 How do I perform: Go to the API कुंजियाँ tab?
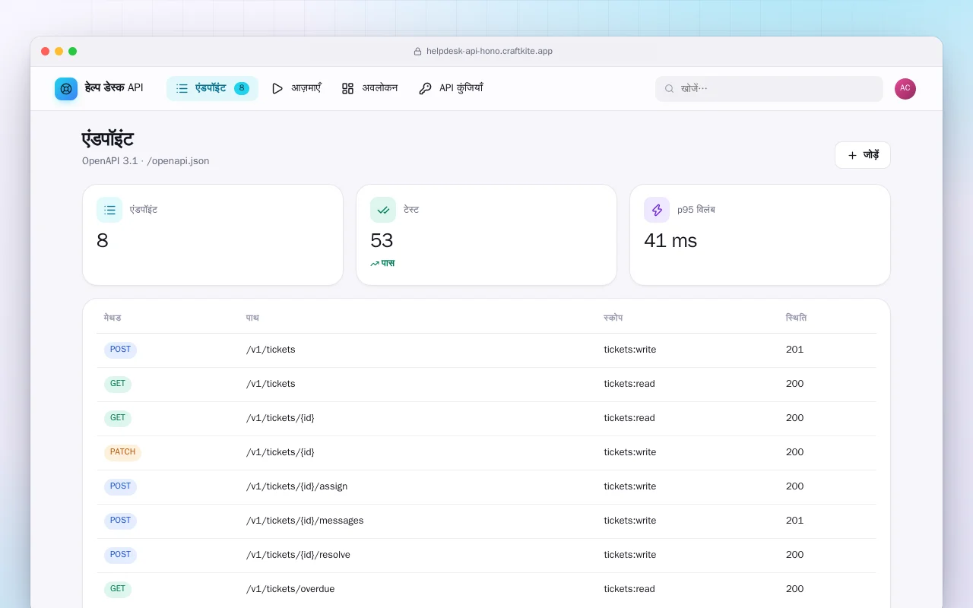[x=451, y=89]
